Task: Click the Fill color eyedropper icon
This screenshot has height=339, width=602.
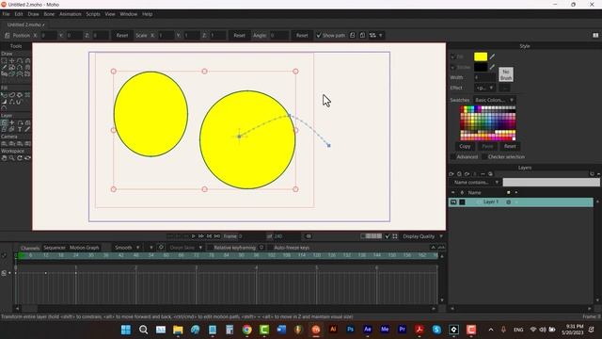Action: tap(492, 56)
